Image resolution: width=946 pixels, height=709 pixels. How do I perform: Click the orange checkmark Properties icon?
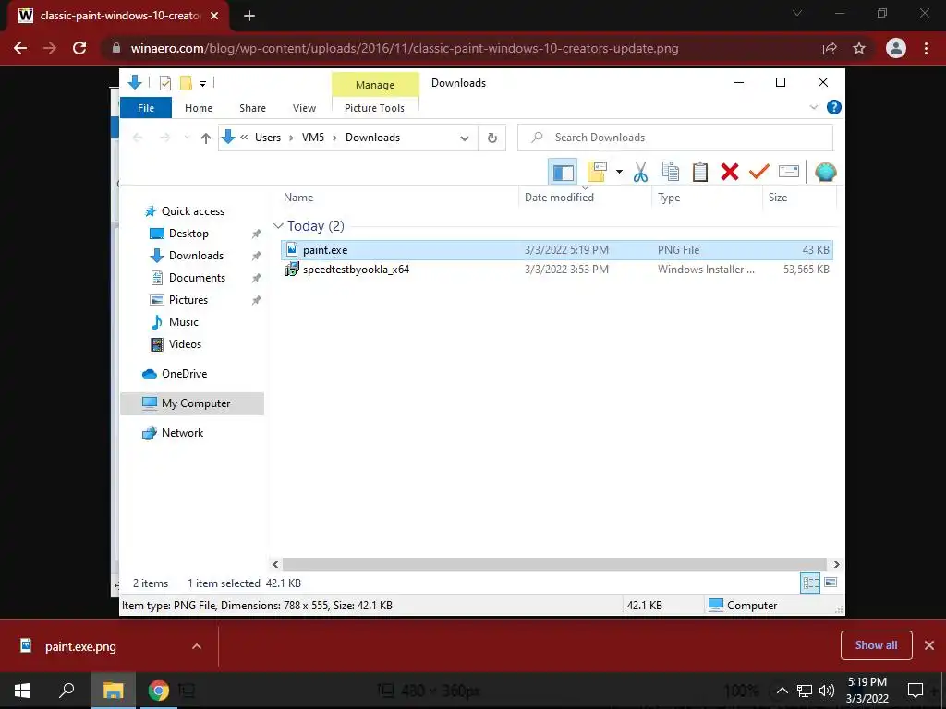coord(759,172)
